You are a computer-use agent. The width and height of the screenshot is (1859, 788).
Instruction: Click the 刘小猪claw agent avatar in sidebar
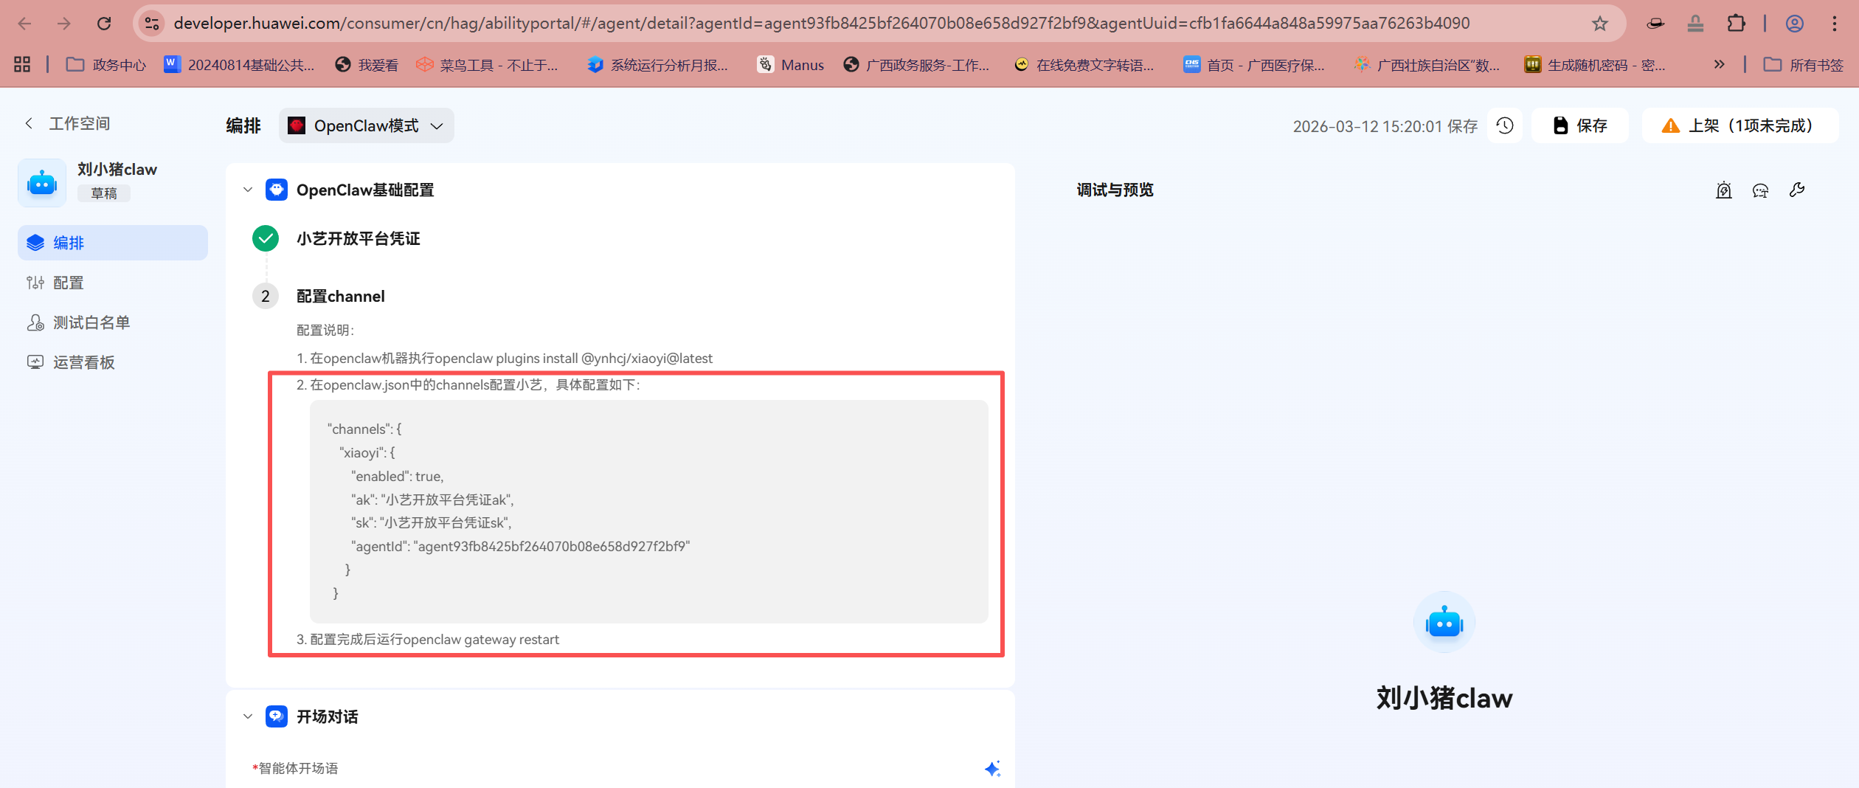pyautogui.click(x=42, y=182)
